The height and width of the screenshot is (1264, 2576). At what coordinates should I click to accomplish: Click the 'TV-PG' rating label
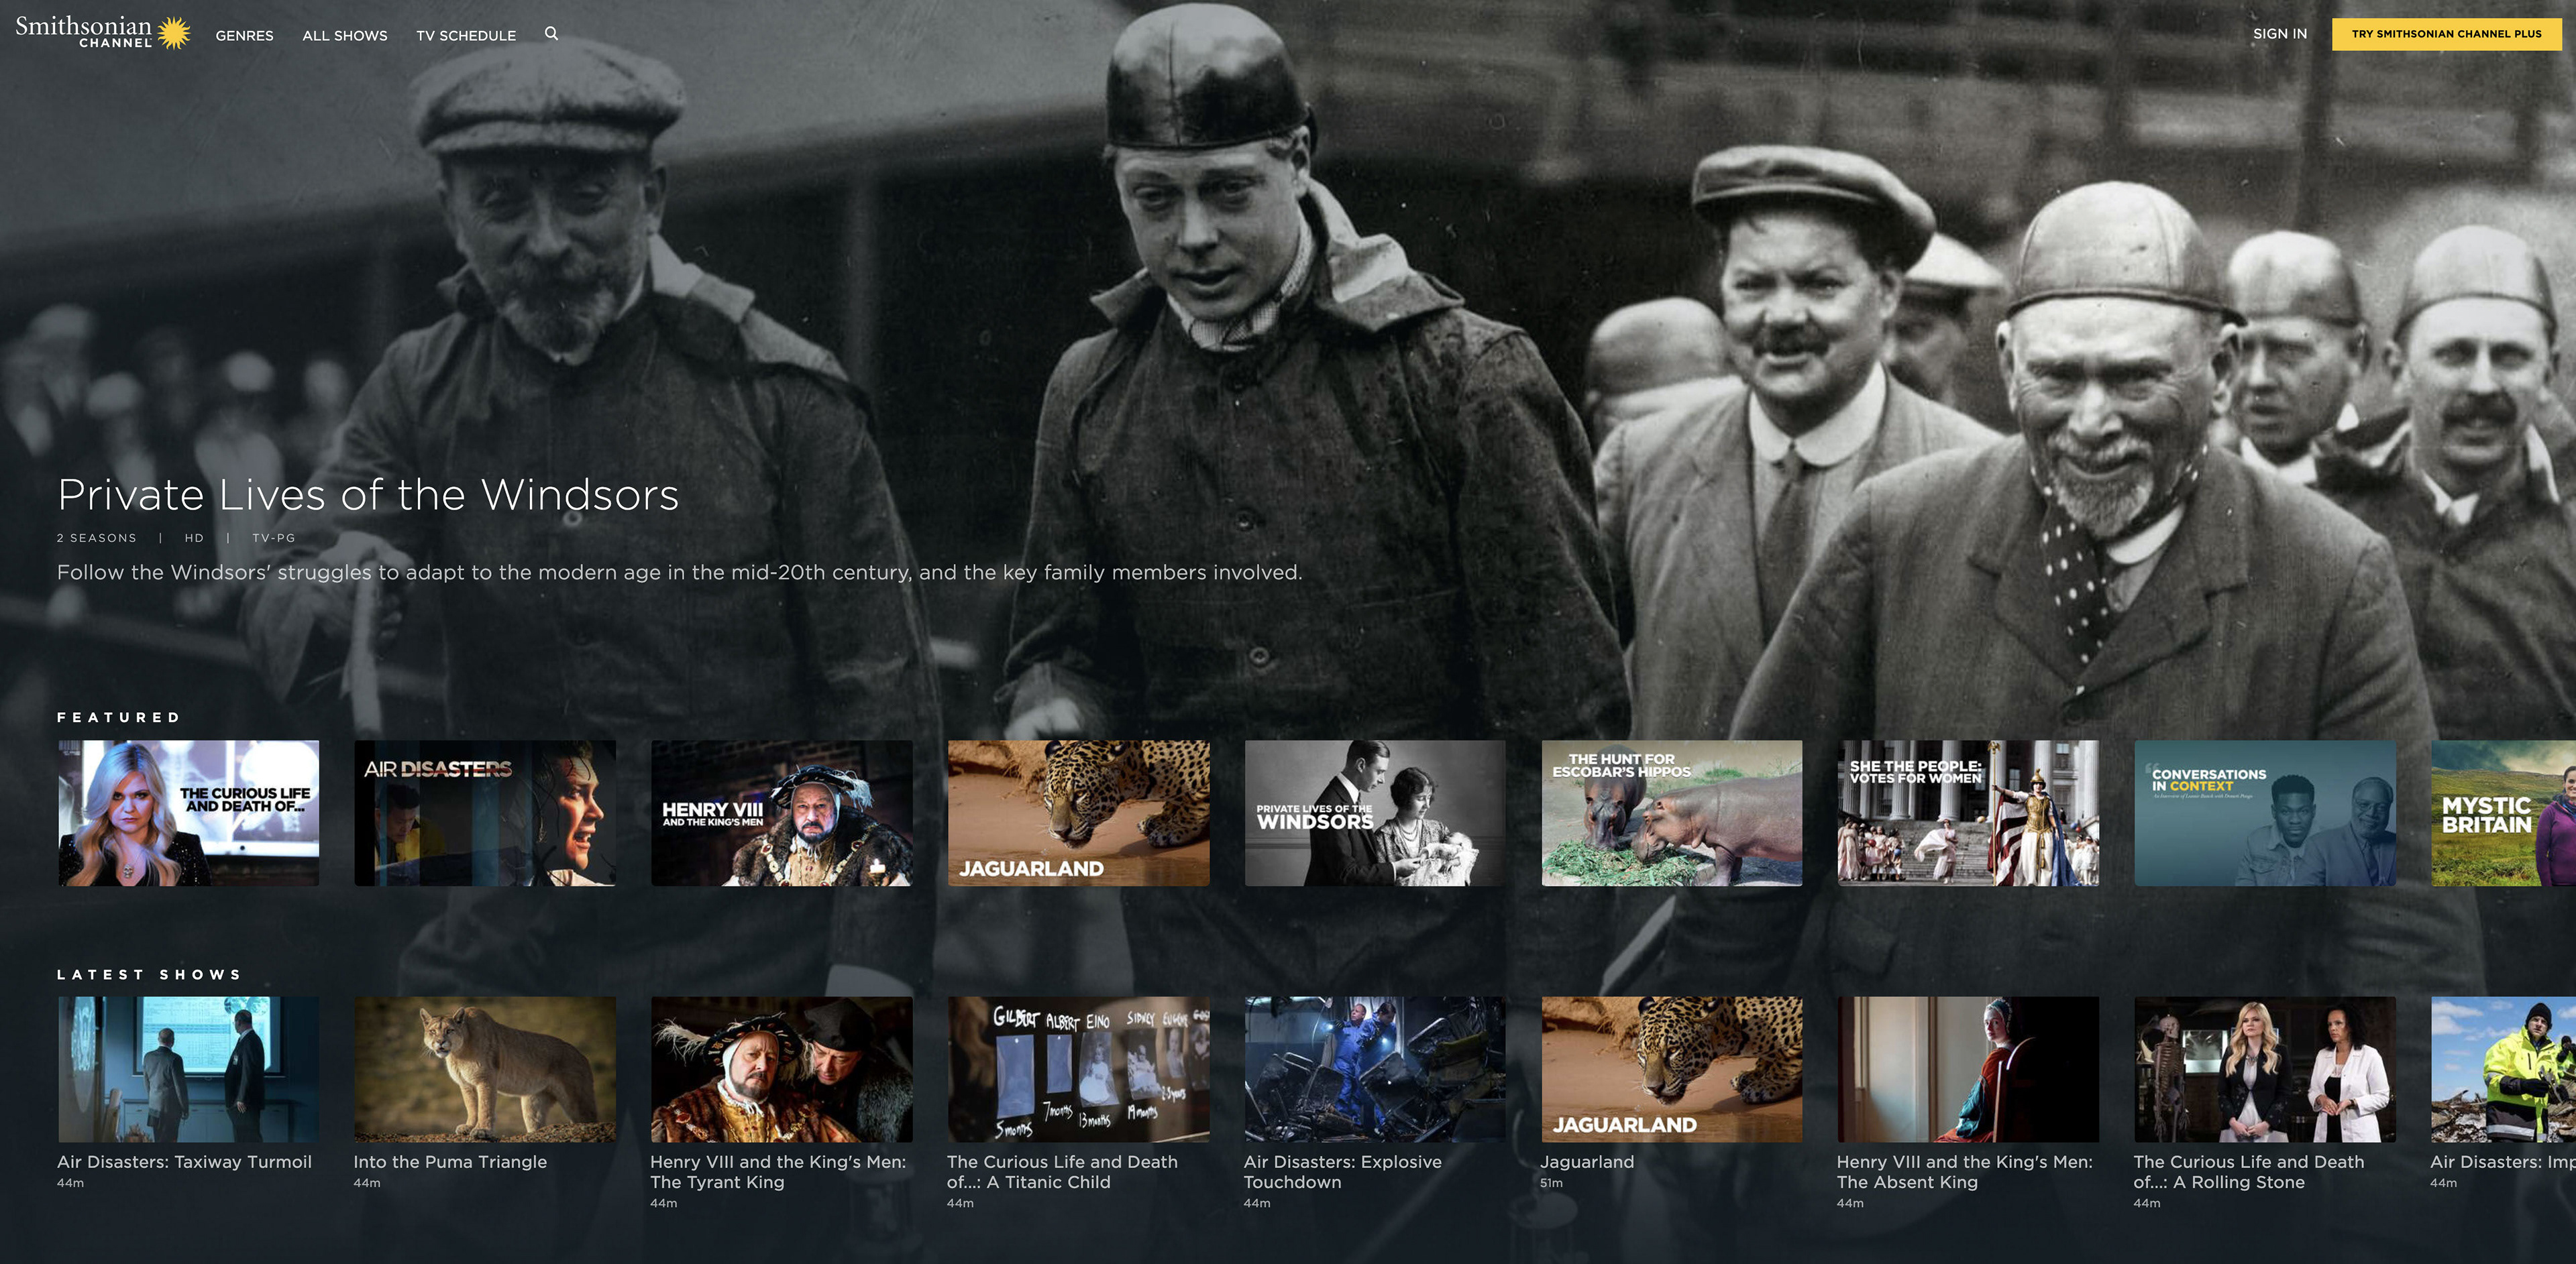[274, 538]
